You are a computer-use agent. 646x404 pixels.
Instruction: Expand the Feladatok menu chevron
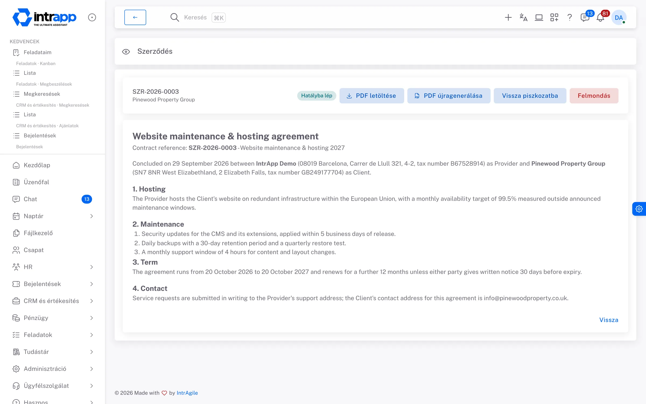click(92, 335)
